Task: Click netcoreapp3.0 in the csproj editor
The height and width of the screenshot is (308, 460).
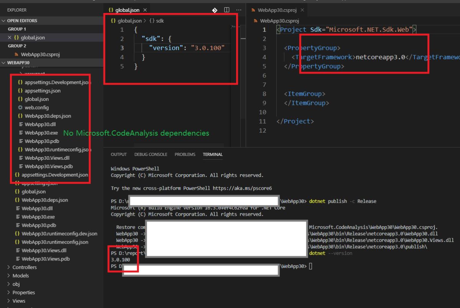Action: tap(380, 57)
